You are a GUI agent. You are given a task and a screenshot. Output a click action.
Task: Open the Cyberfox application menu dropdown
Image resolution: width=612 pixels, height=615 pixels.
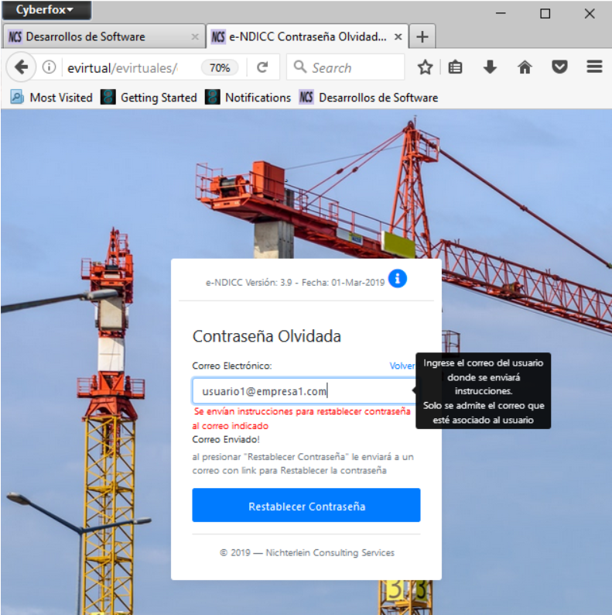click(x=46, y=10)
